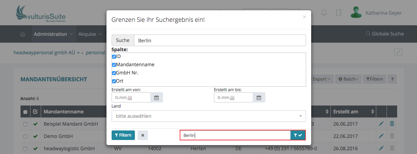Click the Suche text field containing Berlin
This screenshot has height=154, width=417.
click(x=219, y=40)
